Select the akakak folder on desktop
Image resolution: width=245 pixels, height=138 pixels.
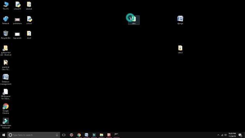pyautogui.click(x=29, y=6)
